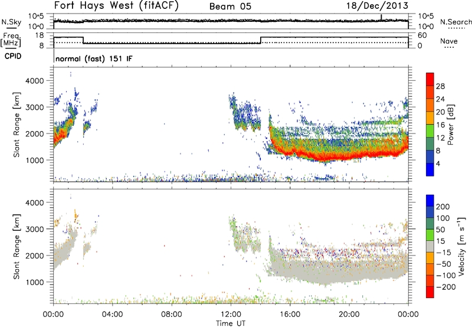
Task: Click the '-50' tick on Velocity color bar
Action: (x=444, y=264)
